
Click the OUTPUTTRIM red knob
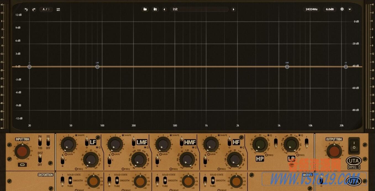(334, 151)
